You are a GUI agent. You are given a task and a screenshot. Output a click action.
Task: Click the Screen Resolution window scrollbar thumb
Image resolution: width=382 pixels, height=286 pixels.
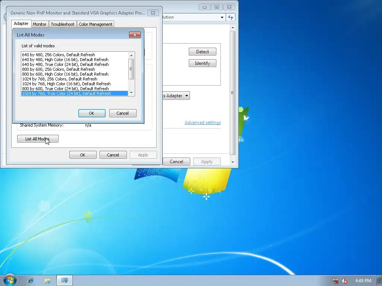click(233, 93)
